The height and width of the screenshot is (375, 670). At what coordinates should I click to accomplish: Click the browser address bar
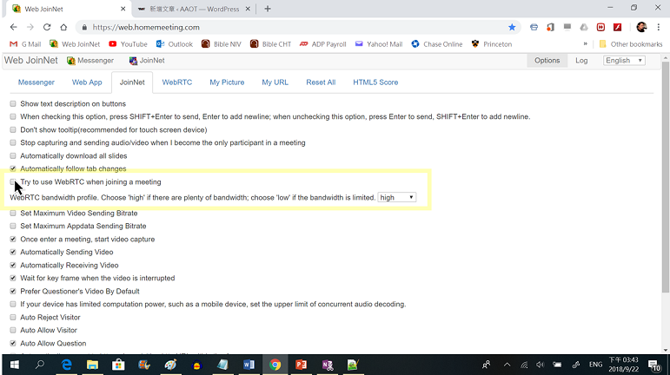click(287, 27)
